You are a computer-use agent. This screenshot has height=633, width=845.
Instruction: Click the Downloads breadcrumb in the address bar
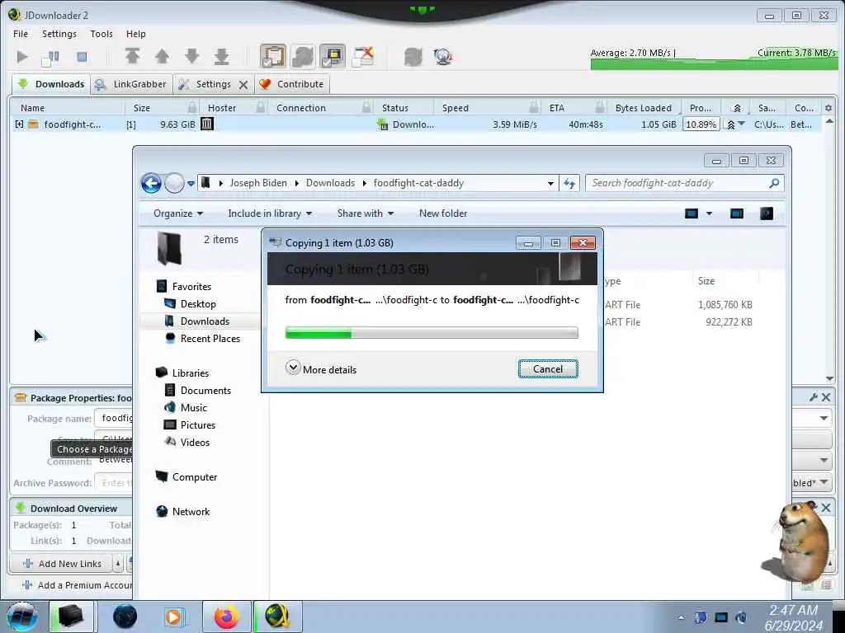click(330, 183)
